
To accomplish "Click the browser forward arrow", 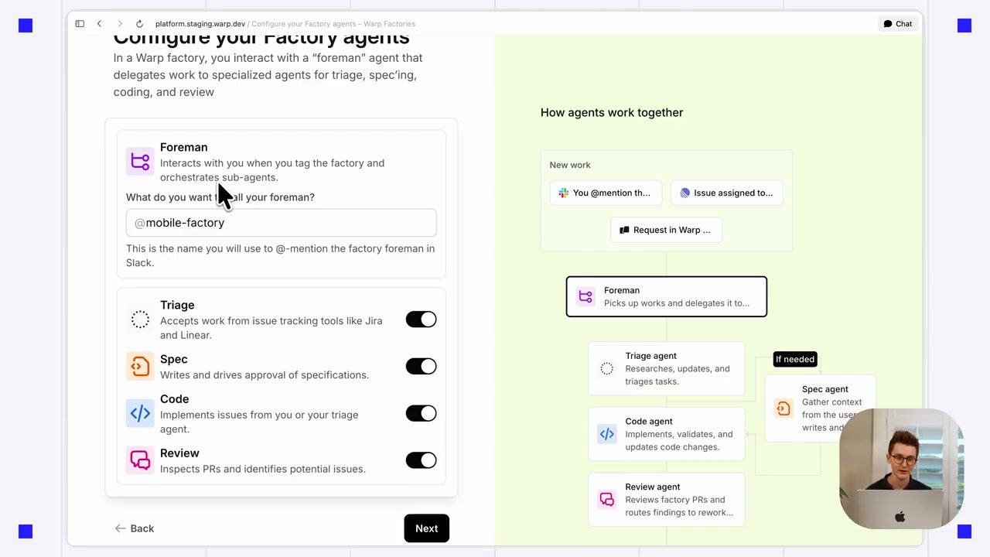I will click(119, 24).
